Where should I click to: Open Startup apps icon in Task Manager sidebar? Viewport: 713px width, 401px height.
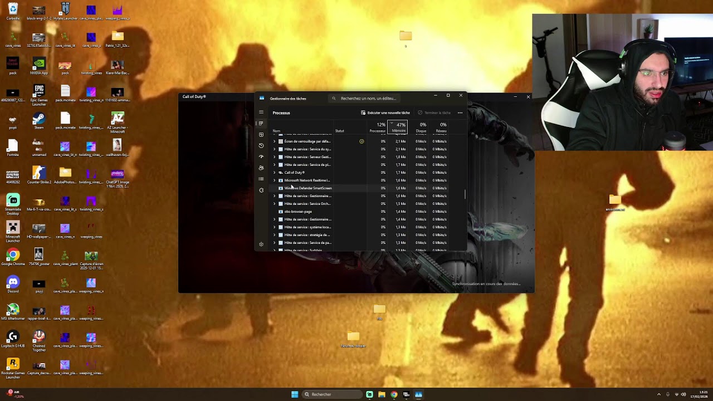[261, 157]
